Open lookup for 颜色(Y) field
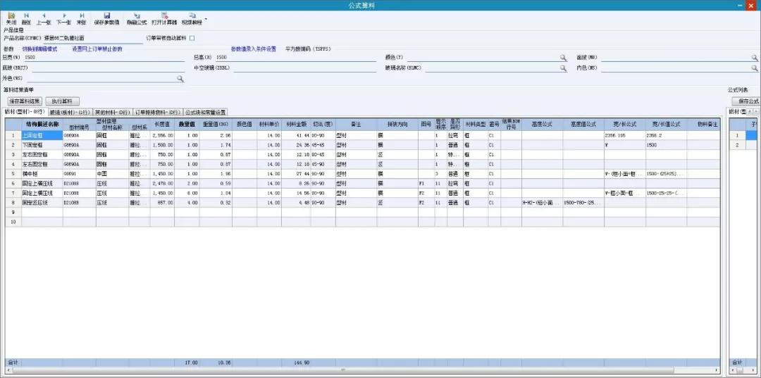This screenshot has height=378, width=761. point(563,58)
